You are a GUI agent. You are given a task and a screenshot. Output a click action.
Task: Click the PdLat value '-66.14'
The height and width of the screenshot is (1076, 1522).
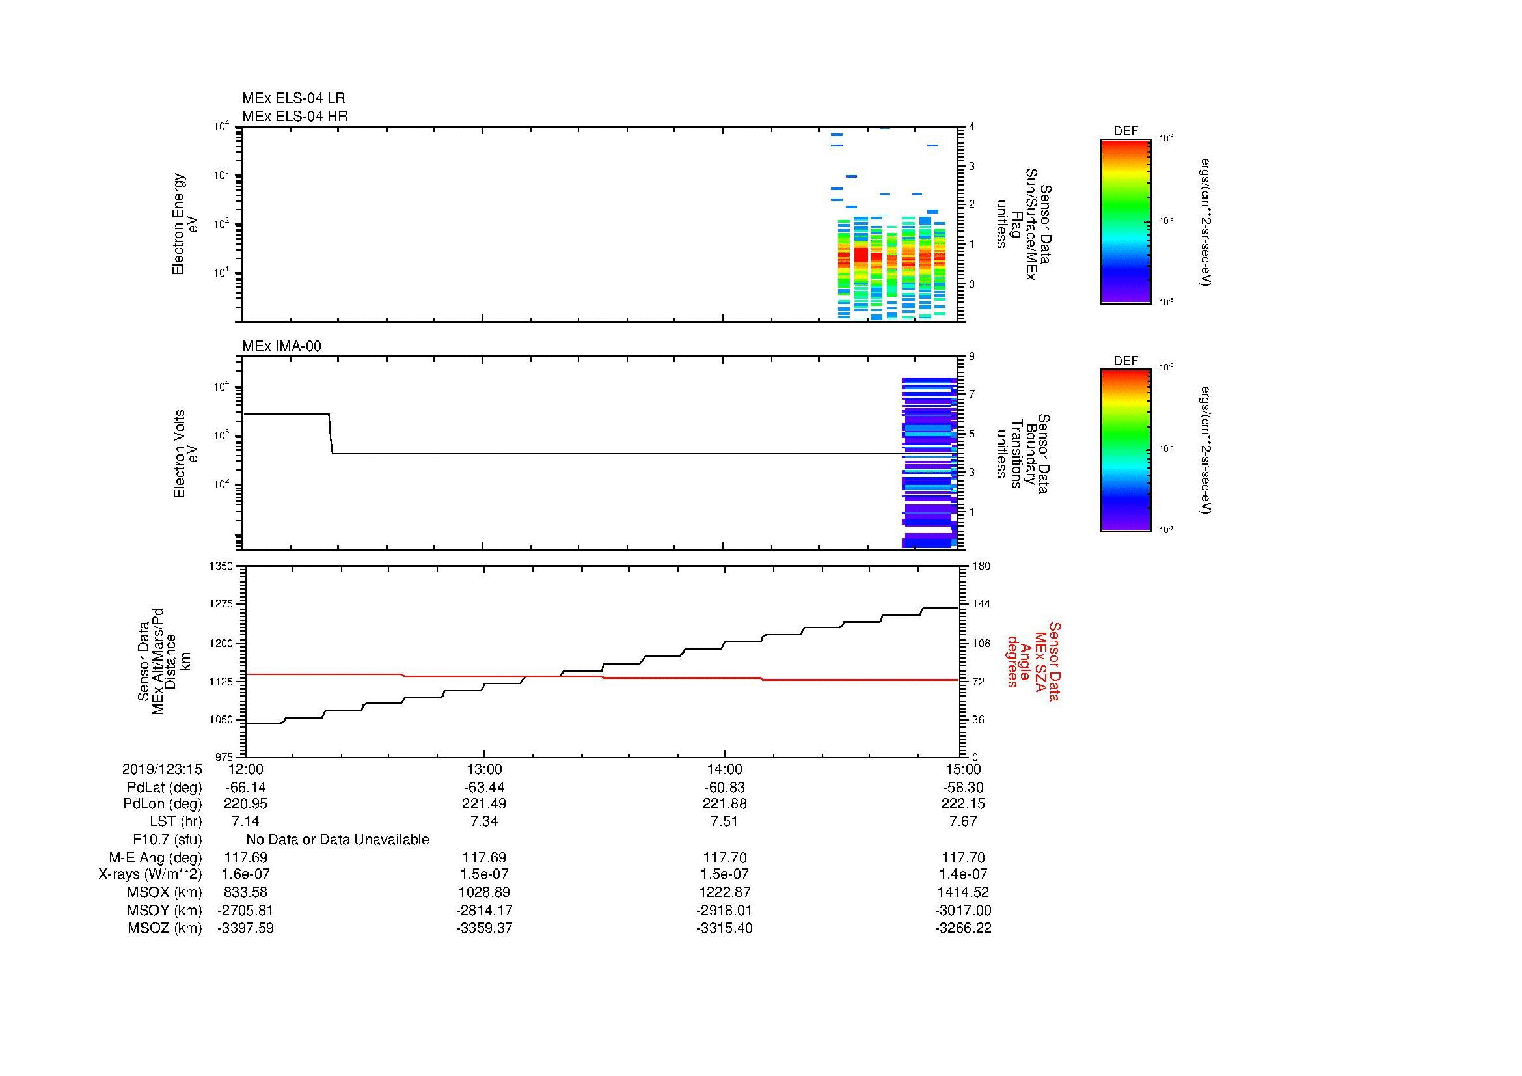coord(245,788)
